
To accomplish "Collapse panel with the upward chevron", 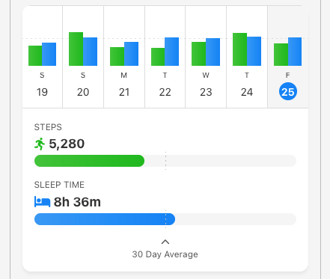I will [165, 242].
